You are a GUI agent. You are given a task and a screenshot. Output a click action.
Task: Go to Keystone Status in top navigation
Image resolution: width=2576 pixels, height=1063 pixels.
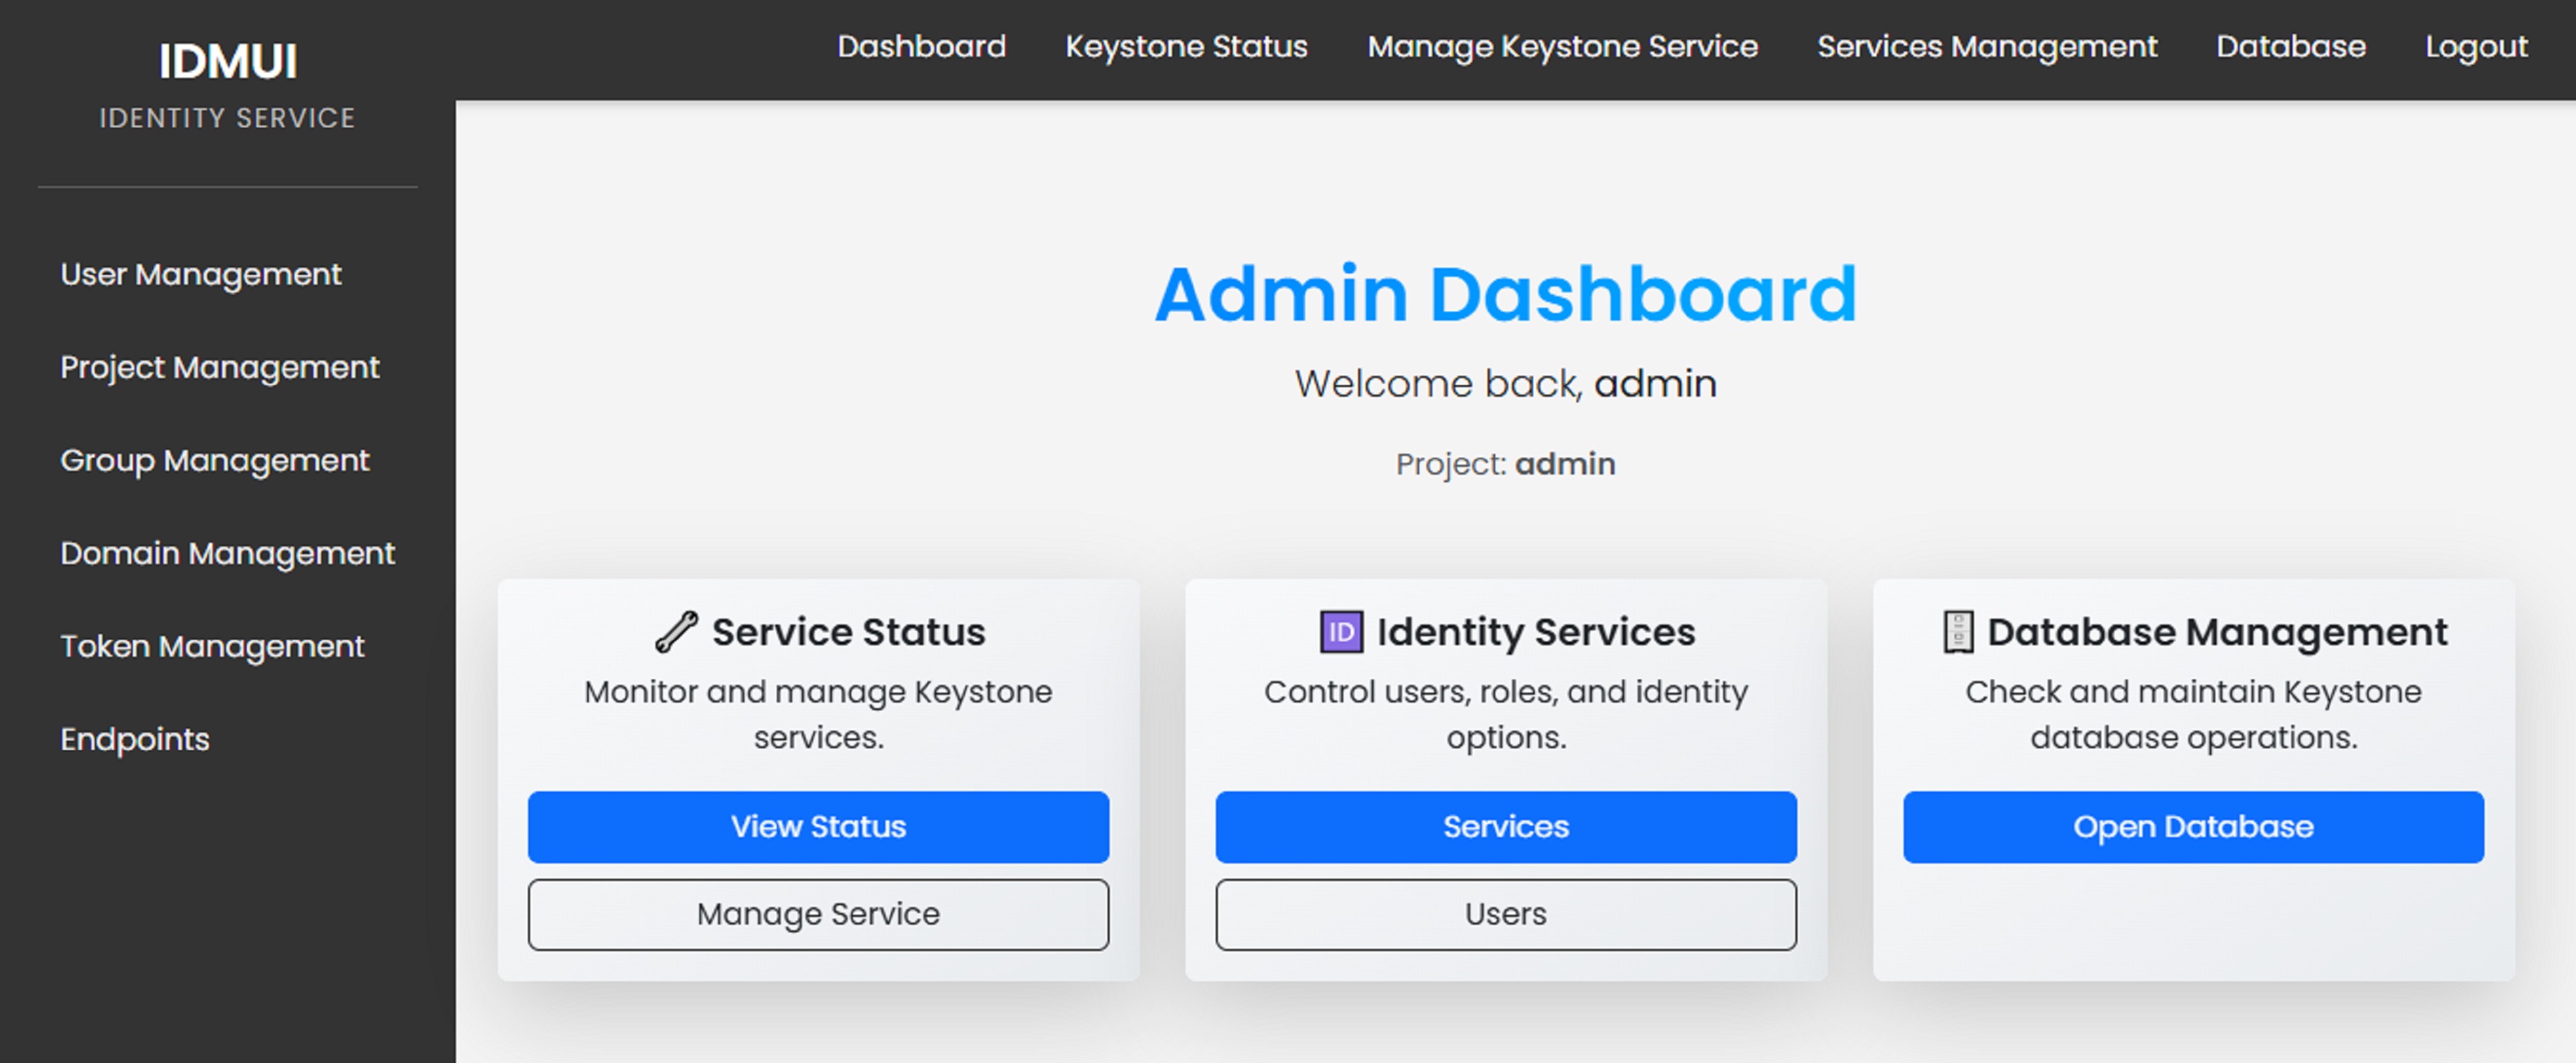1186,46
